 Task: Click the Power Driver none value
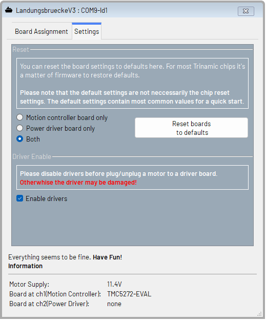(114, 304)
